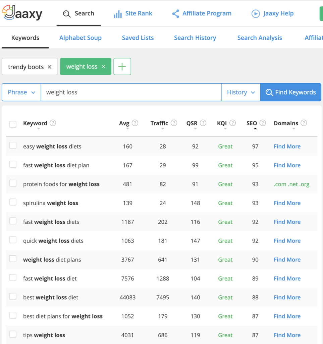
Task: Click the weight loss search input field
Action: click(x=131, y=92)
